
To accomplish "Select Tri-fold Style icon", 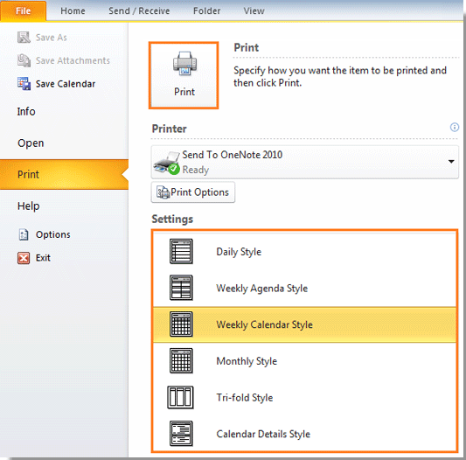I will click(x=180, y=397).
